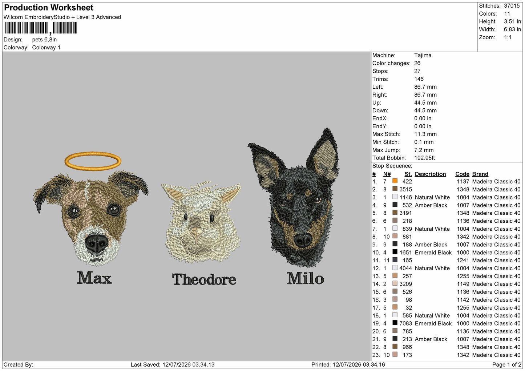Click the "St." column header
The image size is (525, 371).
click(408, 174)
